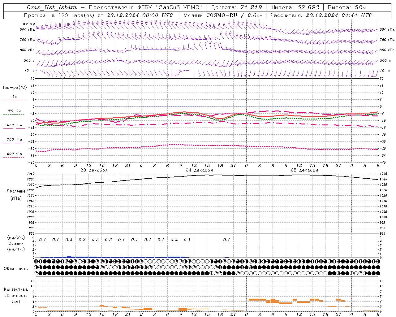Click the forecast start 23.12.2024 00:00 UTC
The image size is (396, 317).
click(140, 15)
